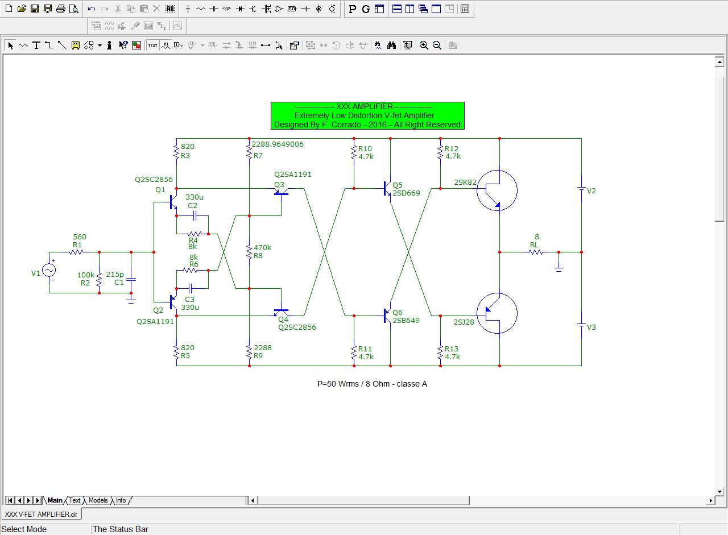728x535 pixels.
Task: Go to the next page tab
Action: 28,500
